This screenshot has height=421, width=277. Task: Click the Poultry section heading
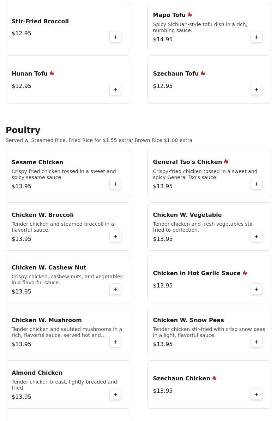pos(23,130)
